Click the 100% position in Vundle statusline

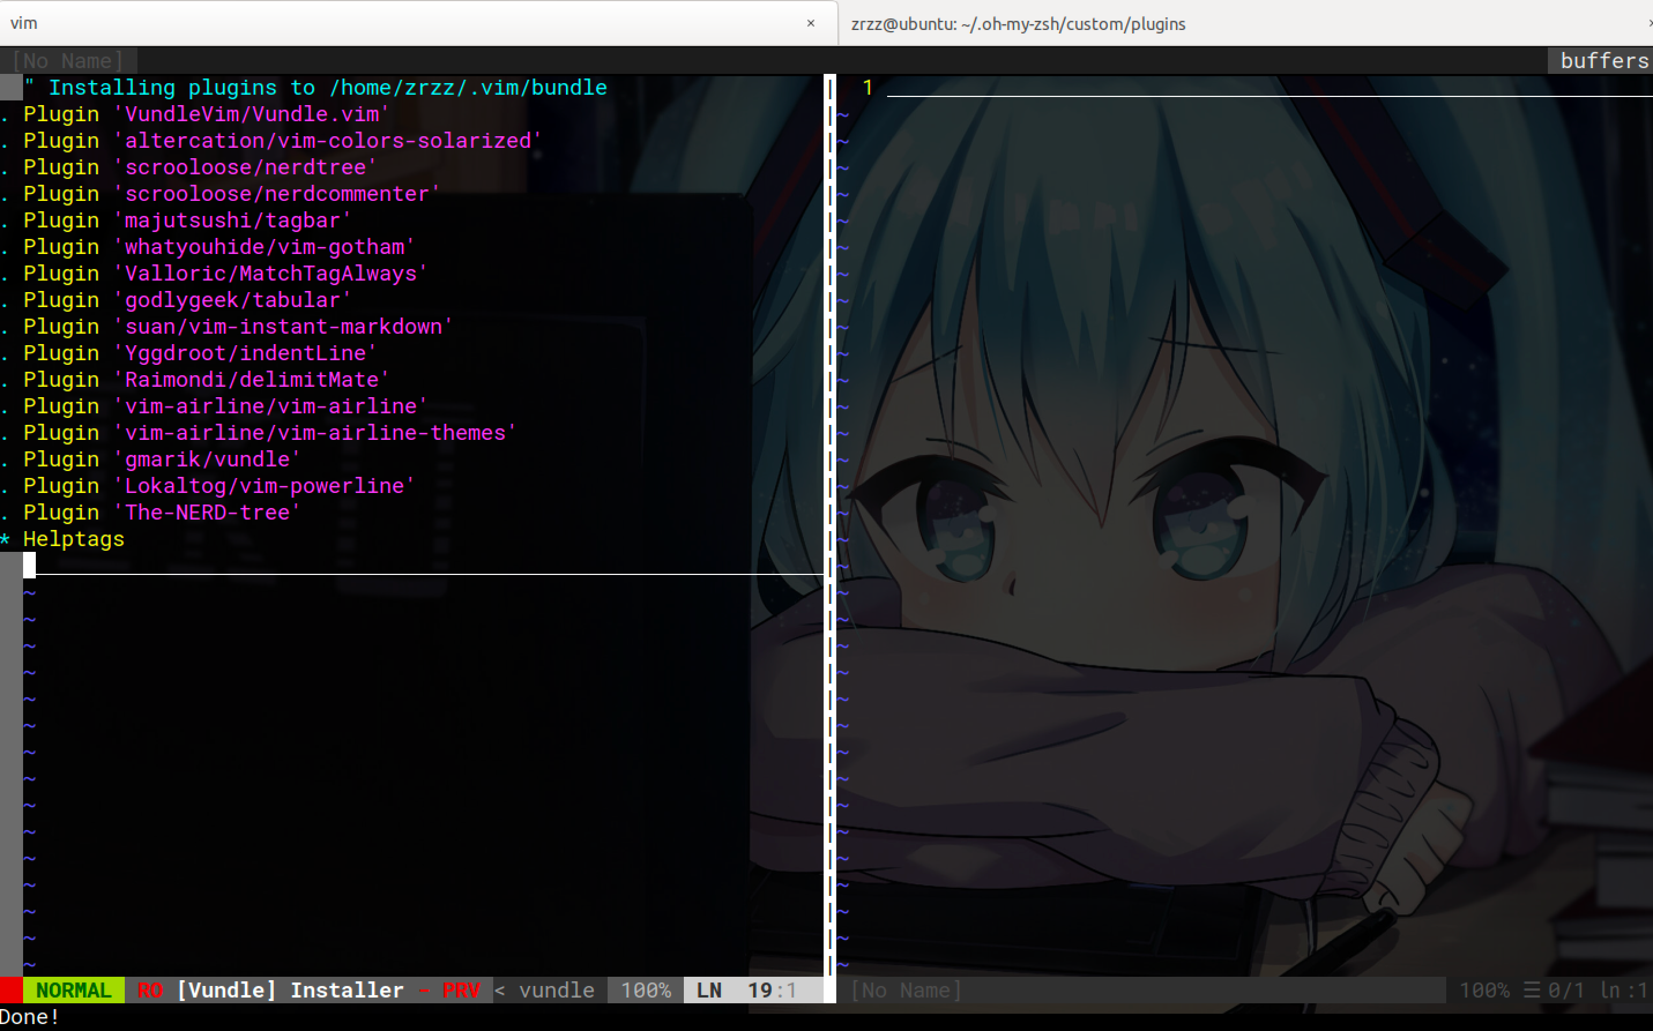point(645,990)
